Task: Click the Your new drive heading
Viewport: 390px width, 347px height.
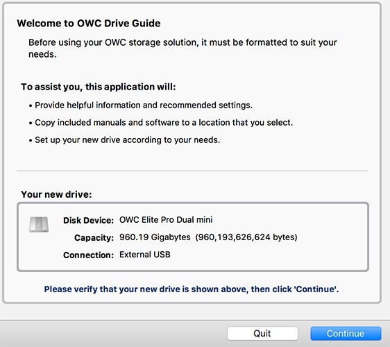Action: [x=56, y=194]
